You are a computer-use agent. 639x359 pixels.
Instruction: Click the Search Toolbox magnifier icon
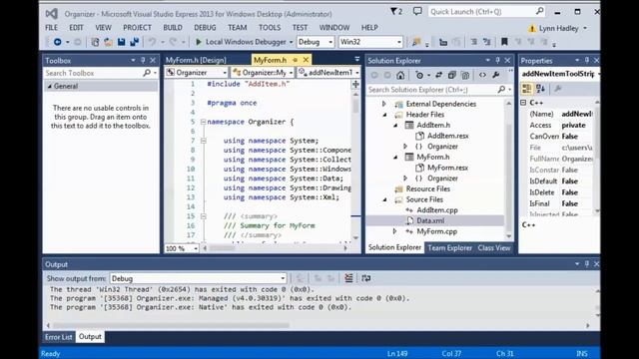pyautogui.click(x=147, y=73)
